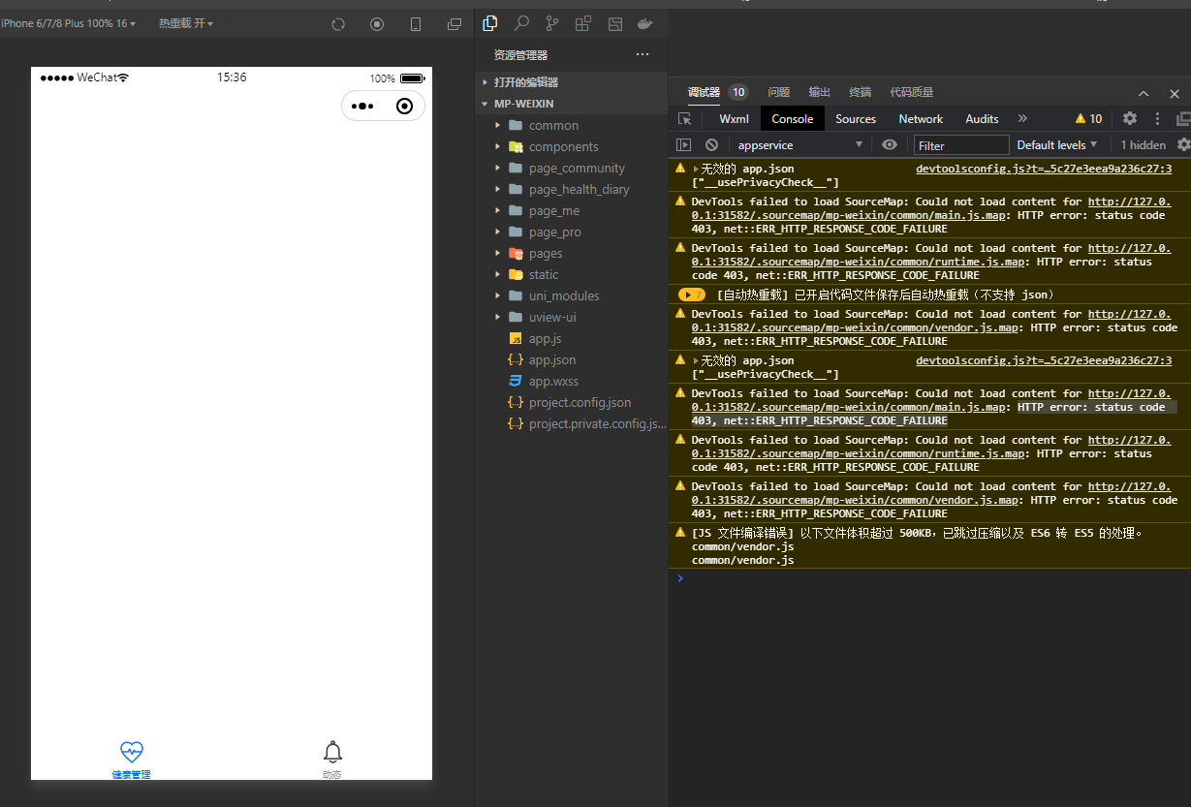The width and height of the screenshot is (1191, 807).
Task: Switch to the Sources tab
Action: (856, 118)
